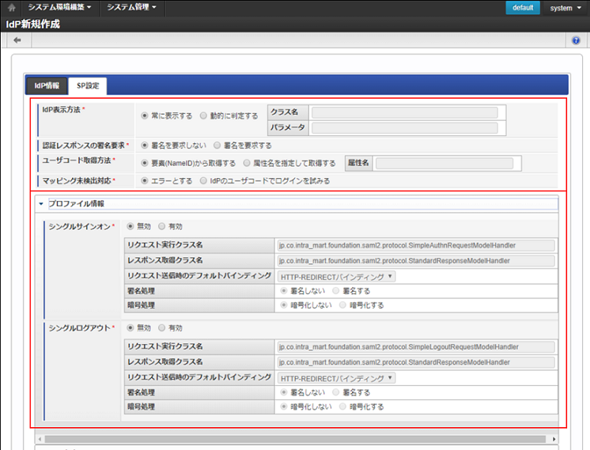Select 属性名を指定して取得する radio
Image resolution: width=590 pixels, height=450 pixels.
tap(247, 163)
